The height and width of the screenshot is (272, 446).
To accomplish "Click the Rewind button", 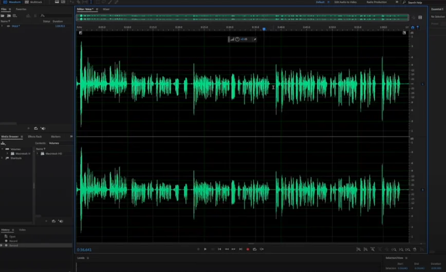I will point(227,249).
